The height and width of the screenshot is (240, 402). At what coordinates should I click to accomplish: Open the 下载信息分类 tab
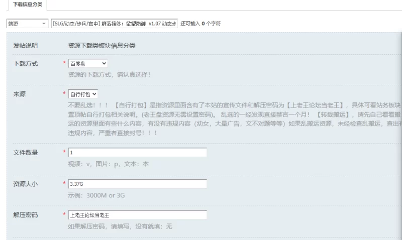(28, 5)
